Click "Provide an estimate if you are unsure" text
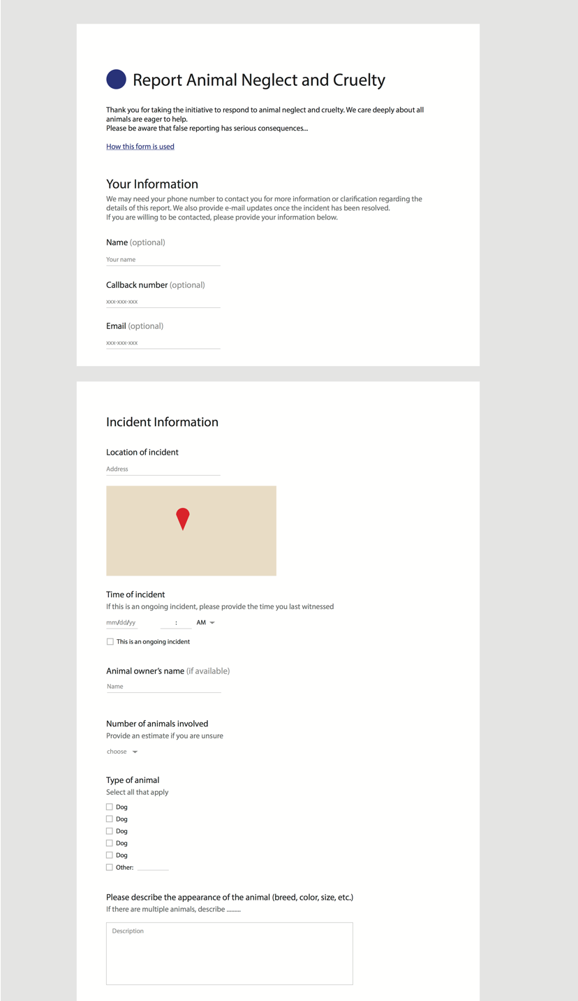The height and width of the screenshot is (1001, 578). [x=165, y=736]
